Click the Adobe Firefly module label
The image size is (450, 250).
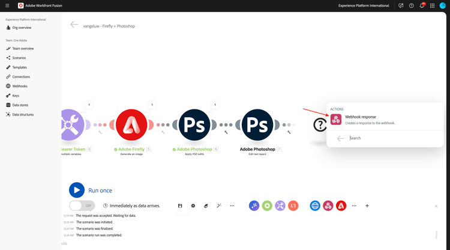[131, 149]
